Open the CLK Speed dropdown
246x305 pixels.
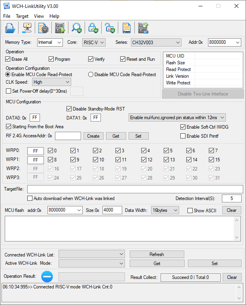coord(51,82)
